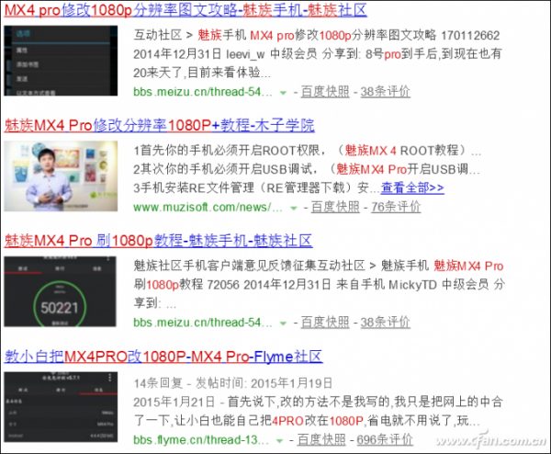Click the '2其次你的手机必须开启USB调试' snippet line
551x454 pixels.
[x=307, y=169]
